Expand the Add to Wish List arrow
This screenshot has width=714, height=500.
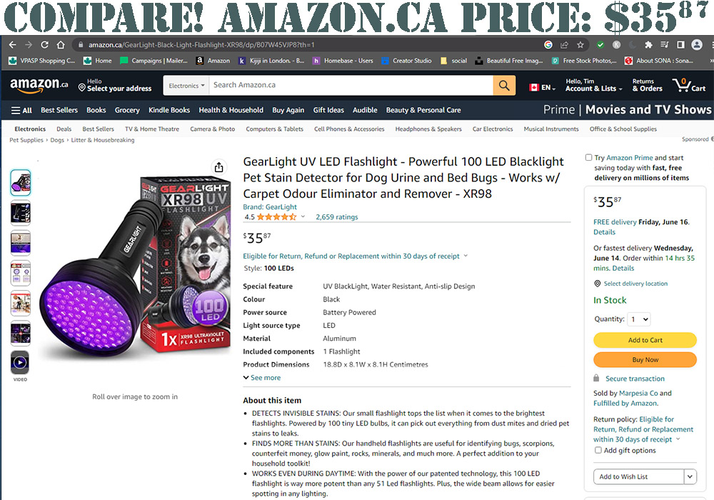point(690,476)
